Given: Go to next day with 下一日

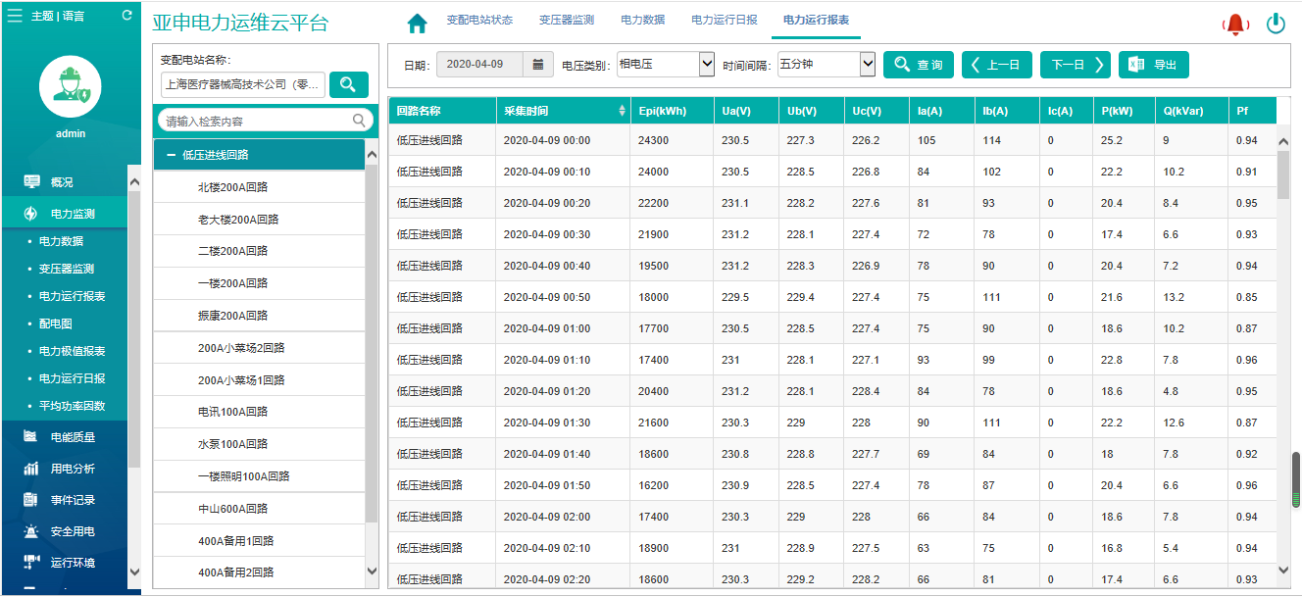Looking at the screenshot, I should coord(1075,65).
